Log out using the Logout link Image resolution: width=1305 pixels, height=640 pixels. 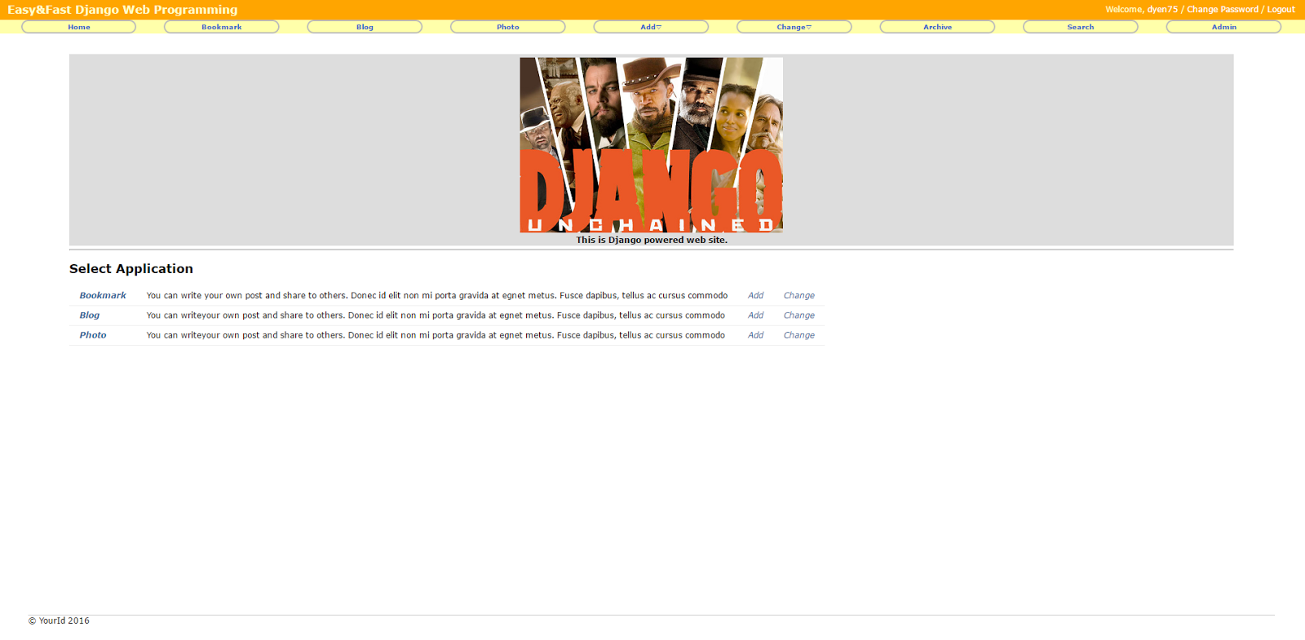pos(1281,10)
